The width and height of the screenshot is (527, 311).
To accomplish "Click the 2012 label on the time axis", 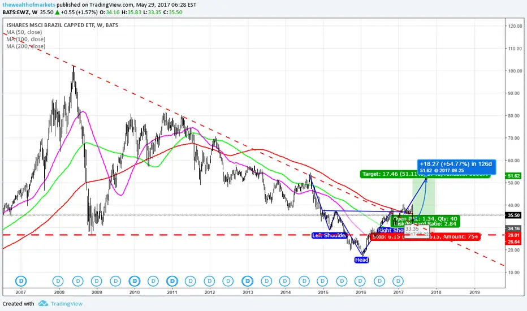I will tap(210, 292).
